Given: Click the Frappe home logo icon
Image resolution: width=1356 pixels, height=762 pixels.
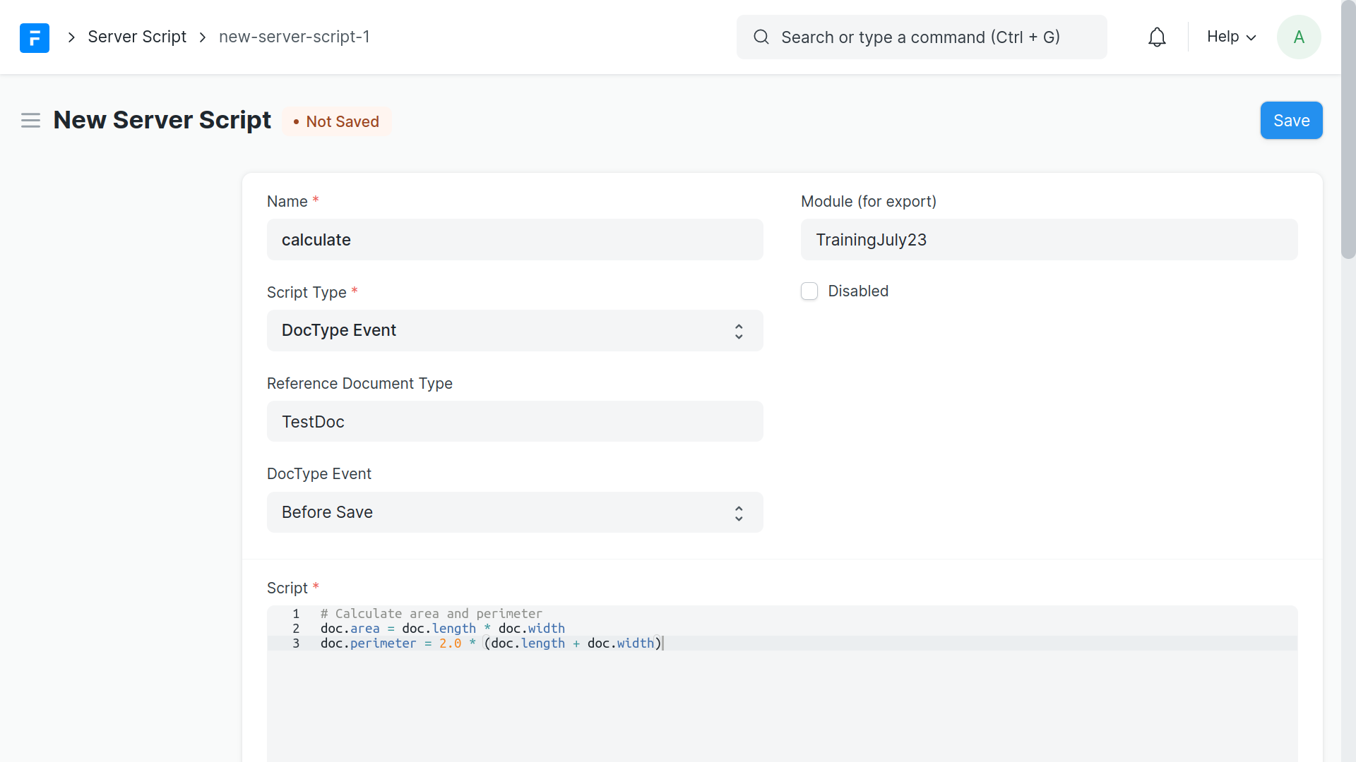Looking at the screenshot, I should [34, 37].
